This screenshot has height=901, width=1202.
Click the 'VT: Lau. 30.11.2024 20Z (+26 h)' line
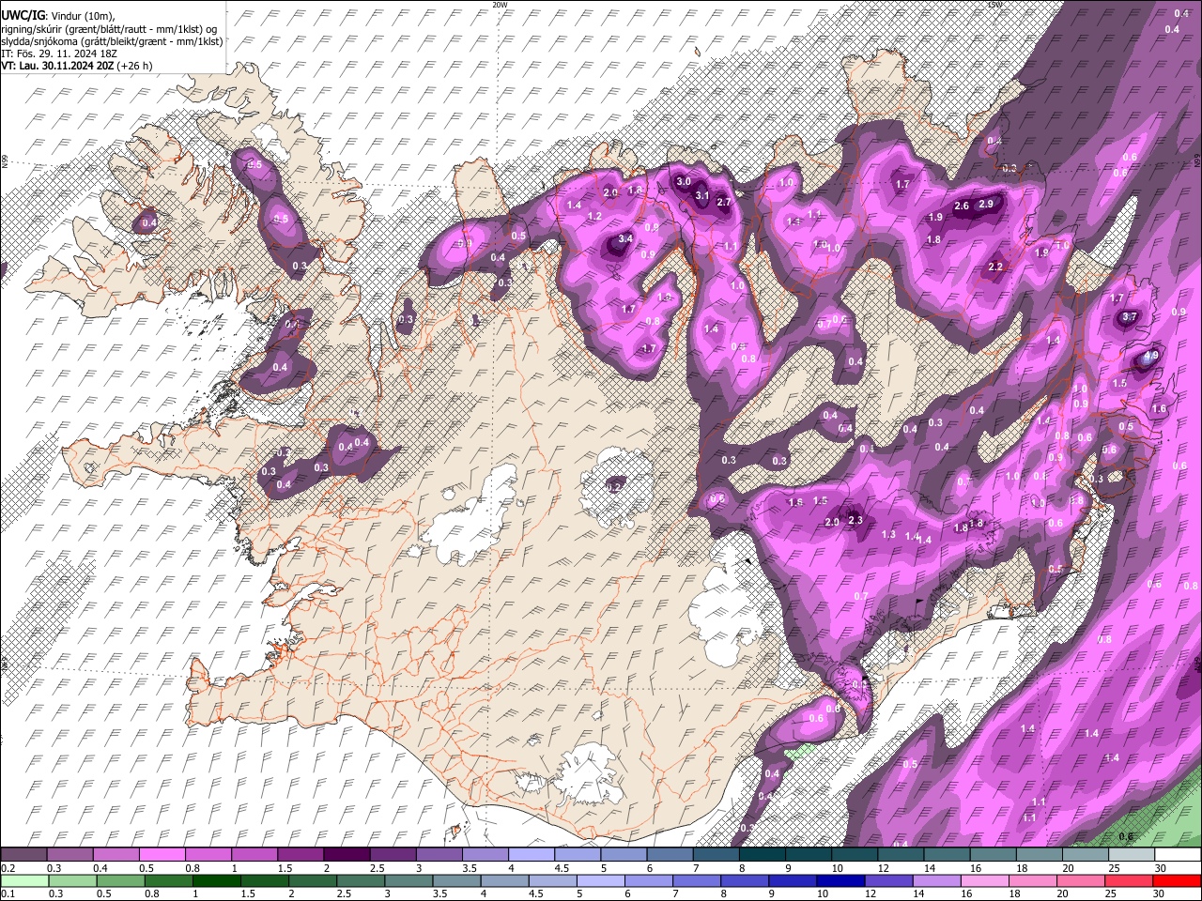pos(77,66)
